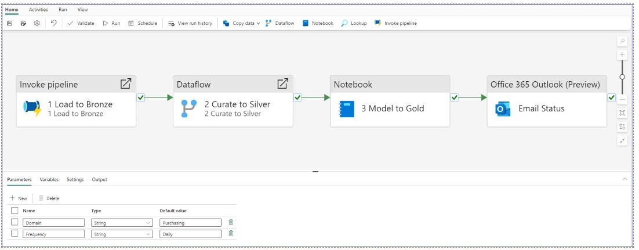The height and width of the screenshot is (250, 639).
Task: Validate the pipeline
Action: click(81, 23)
